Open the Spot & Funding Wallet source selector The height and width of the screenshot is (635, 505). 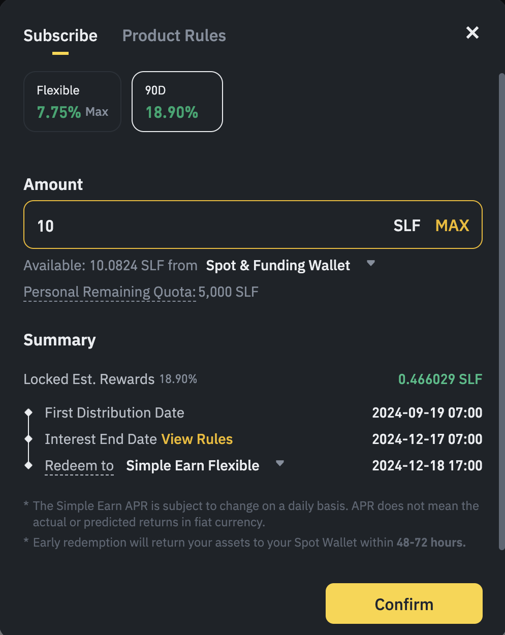(278, 265)
